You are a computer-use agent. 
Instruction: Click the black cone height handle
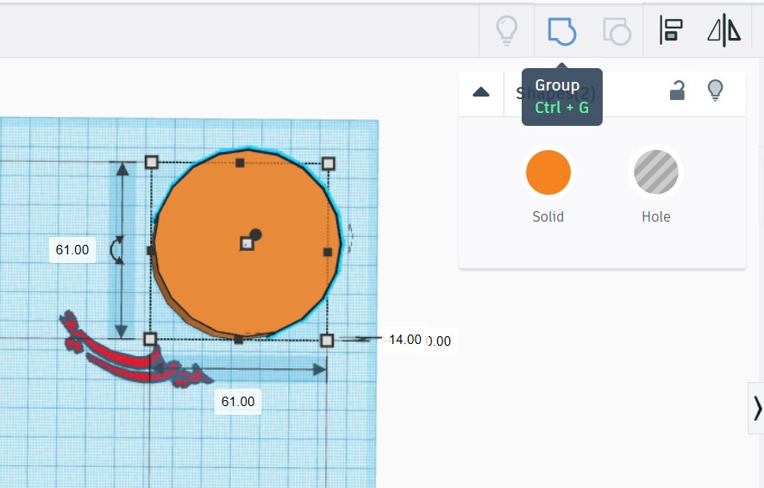pos(255,235)
